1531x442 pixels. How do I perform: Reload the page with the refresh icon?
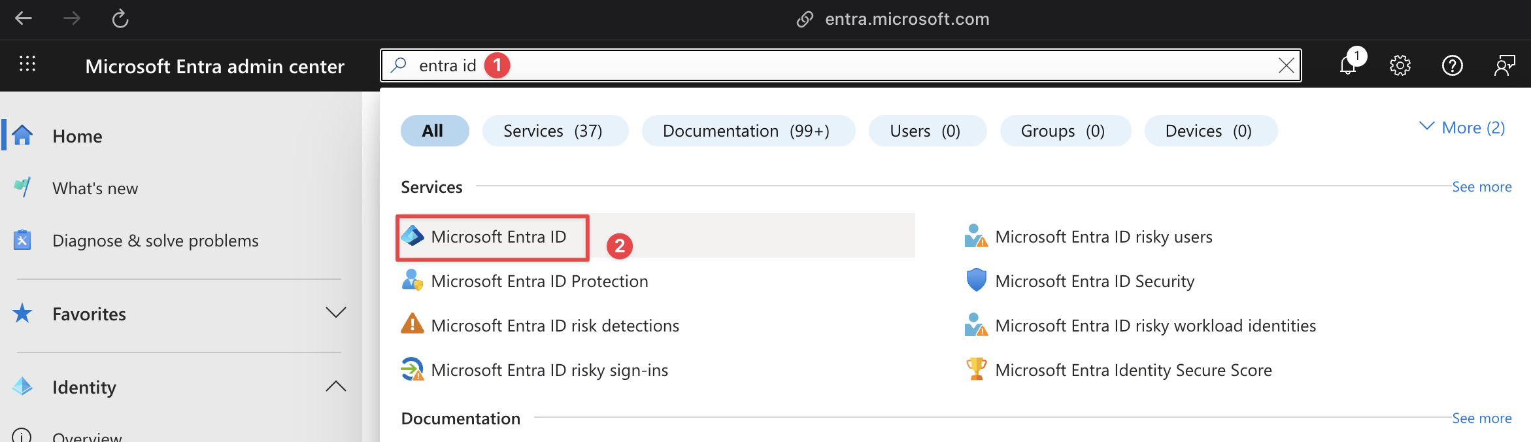click(120, 18)
